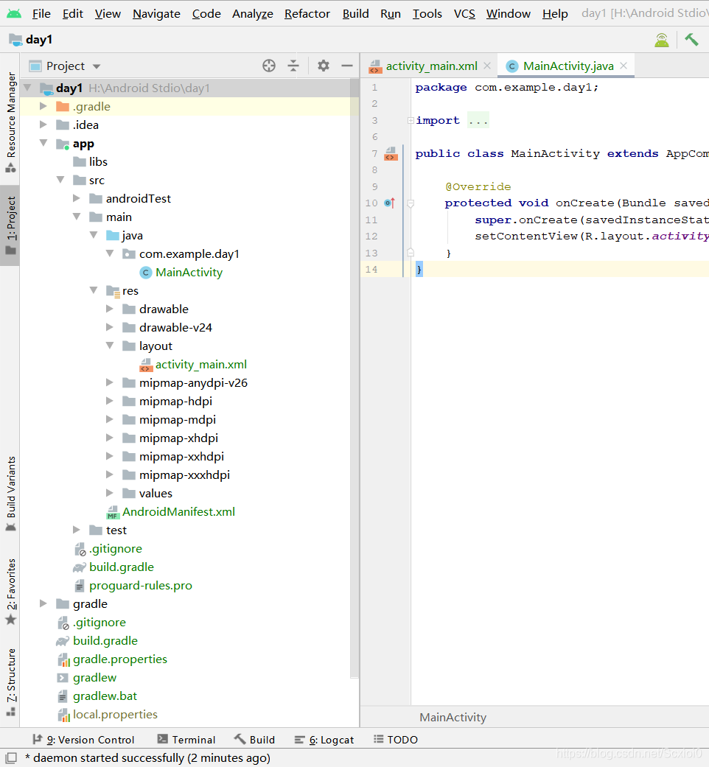Hide the Project panel with minus icon

pos(347,66)
